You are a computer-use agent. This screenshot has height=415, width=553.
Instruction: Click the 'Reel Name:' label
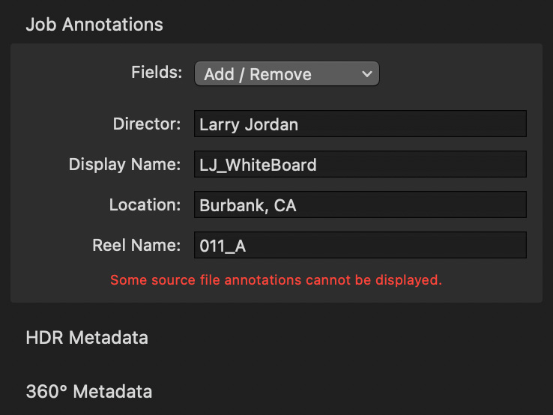coord(136,245)
